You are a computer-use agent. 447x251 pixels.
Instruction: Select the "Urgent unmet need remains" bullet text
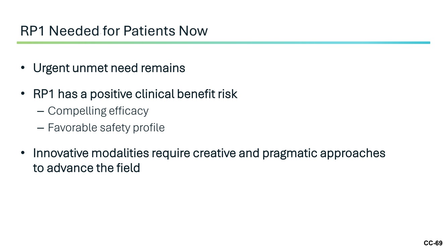point(109,68)
